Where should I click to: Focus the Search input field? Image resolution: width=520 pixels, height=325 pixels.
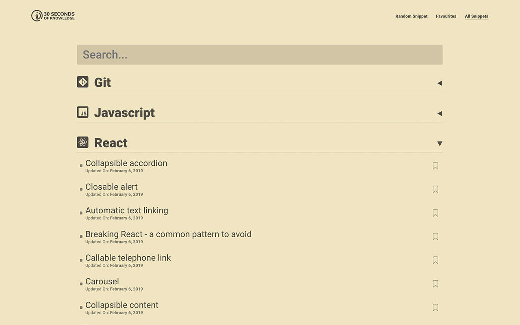(260, 55)
